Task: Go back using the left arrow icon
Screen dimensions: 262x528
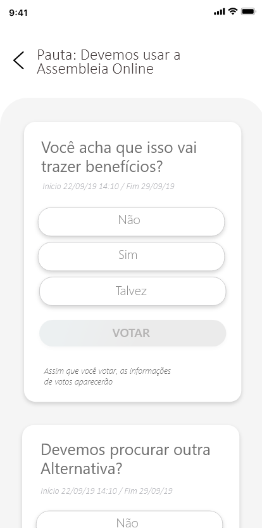Action: point(19,61)
